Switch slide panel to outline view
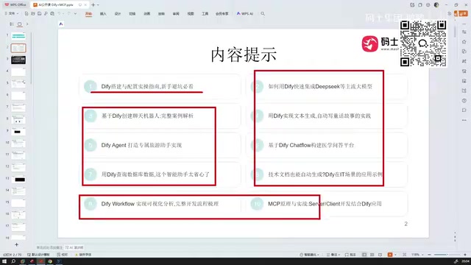This screenshot has width=471, height=265. [12, 24]
